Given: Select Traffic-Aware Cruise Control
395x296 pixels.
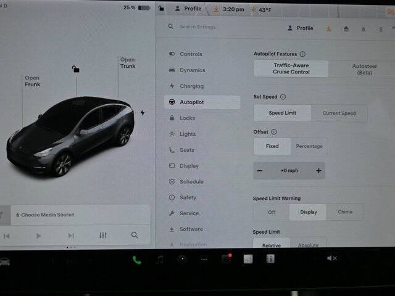Looking at the screenshot, I should pos(291,68).
